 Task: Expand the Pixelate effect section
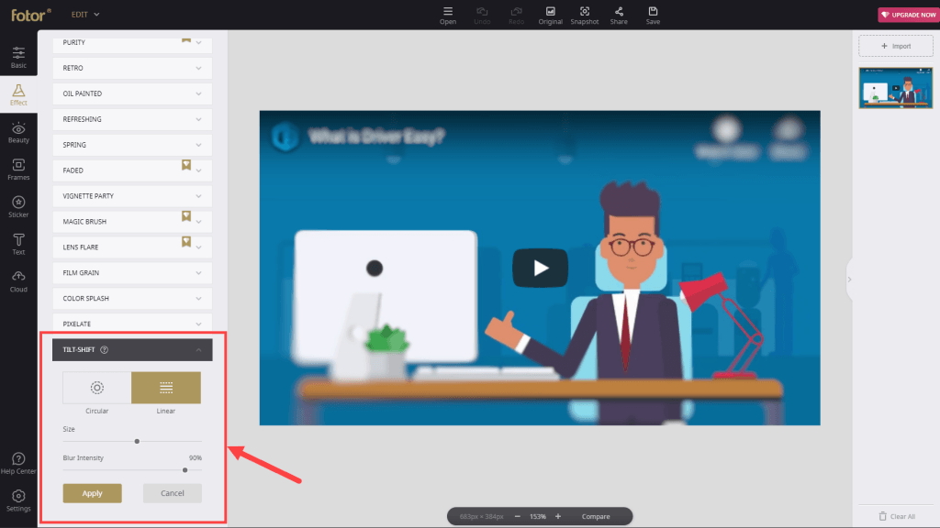point(132,324)
